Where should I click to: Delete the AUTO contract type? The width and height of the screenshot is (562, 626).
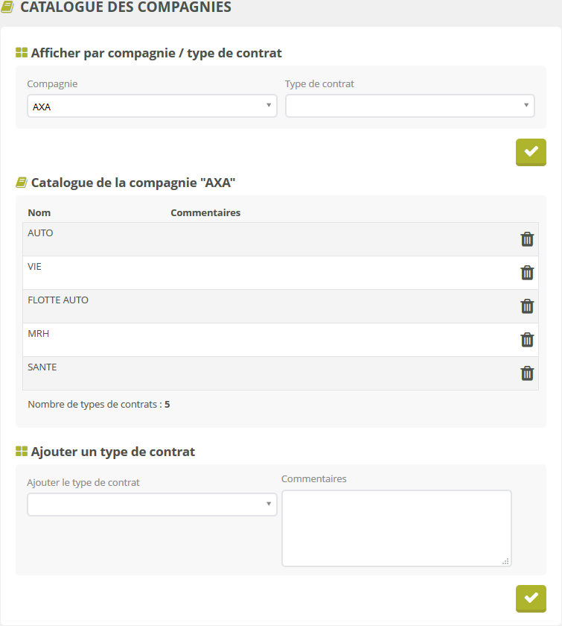point(527,239)
